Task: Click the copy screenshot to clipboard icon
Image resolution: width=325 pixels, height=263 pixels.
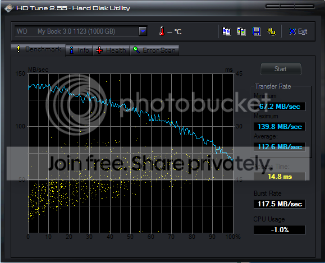Action: pyautogui.click(x=241, y=31)
